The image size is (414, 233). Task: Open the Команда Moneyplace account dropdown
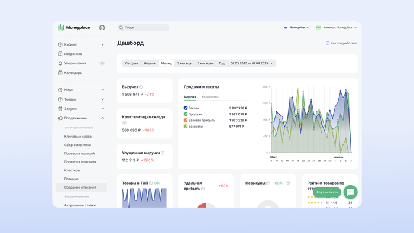point(336,27)
